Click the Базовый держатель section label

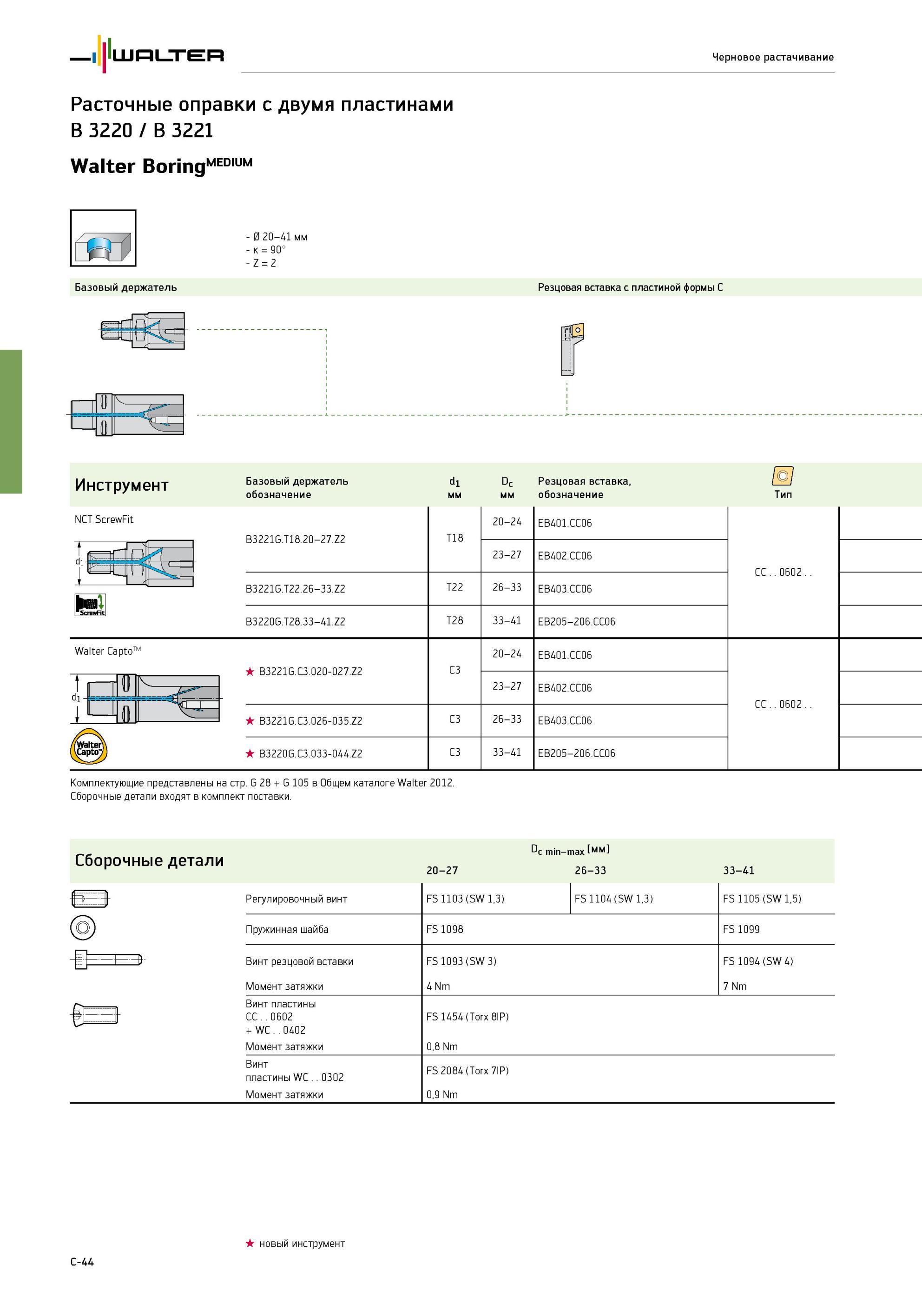tap(125, 287)
